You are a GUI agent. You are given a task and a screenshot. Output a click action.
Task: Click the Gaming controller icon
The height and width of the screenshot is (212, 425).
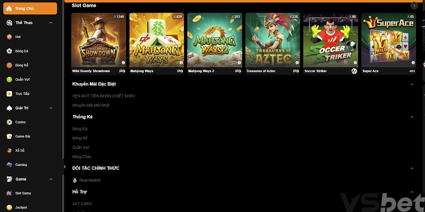point(9,165)
